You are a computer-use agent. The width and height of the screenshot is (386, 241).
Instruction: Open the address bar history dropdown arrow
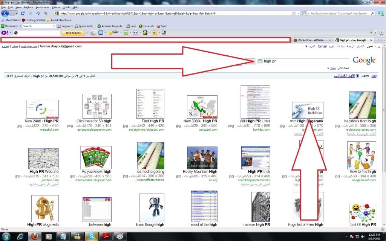[x=299, y=13]
